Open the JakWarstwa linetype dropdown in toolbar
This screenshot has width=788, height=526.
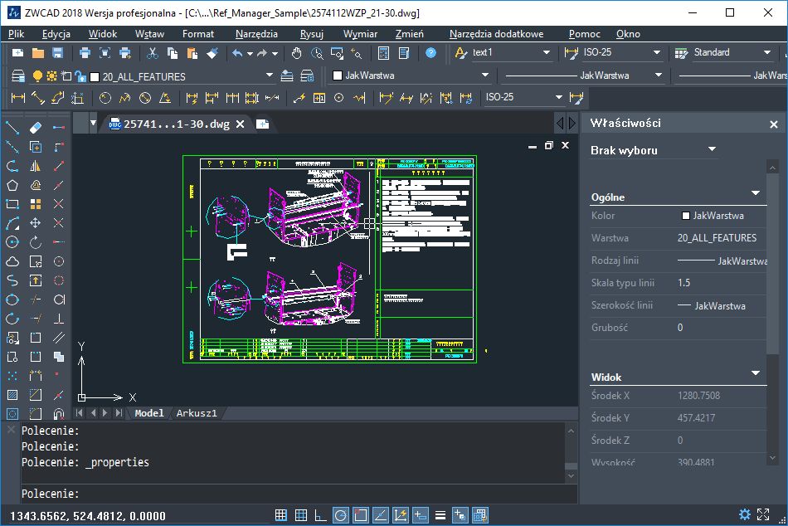(659, 75)
